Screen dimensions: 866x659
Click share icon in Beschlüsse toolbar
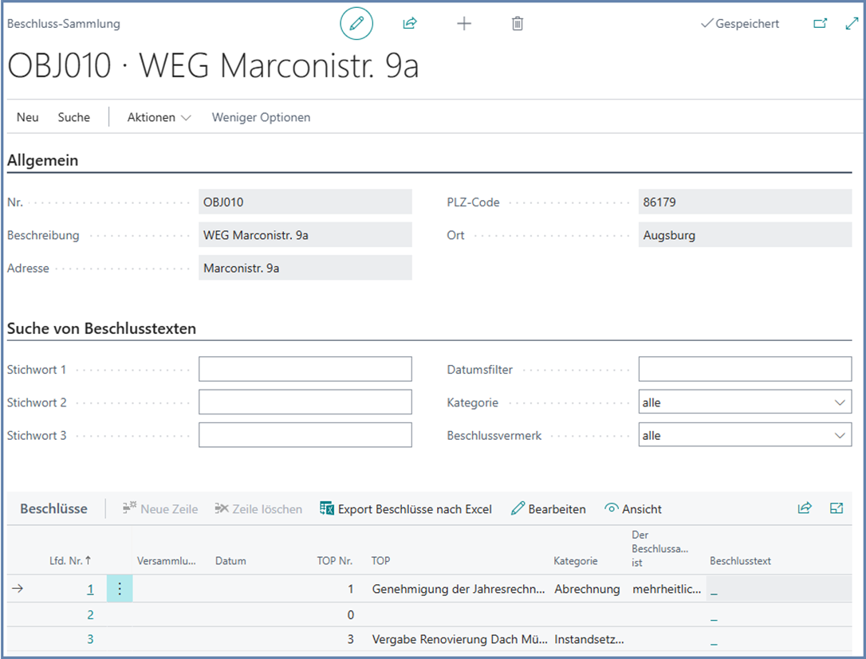805,508
